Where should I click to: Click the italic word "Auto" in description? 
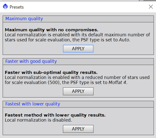pyautogui.click(x=124, y=40)
